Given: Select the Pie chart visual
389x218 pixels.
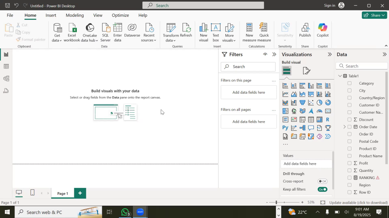Looking at the screenshot, I should (319, 103).
